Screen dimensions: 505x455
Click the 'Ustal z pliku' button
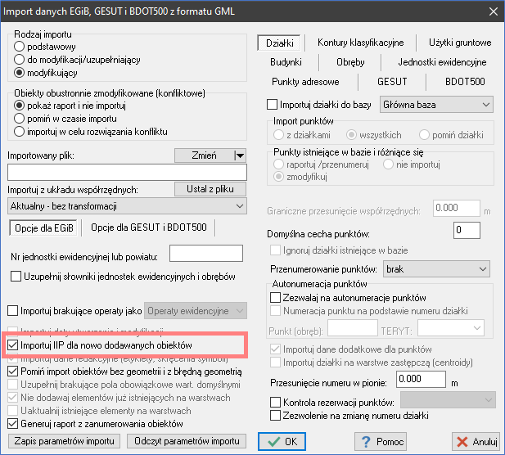point(210,189)
